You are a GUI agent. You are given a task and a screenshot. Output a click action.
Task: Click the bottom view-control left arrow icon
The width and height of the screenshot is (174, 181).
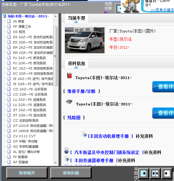point(167,173)
